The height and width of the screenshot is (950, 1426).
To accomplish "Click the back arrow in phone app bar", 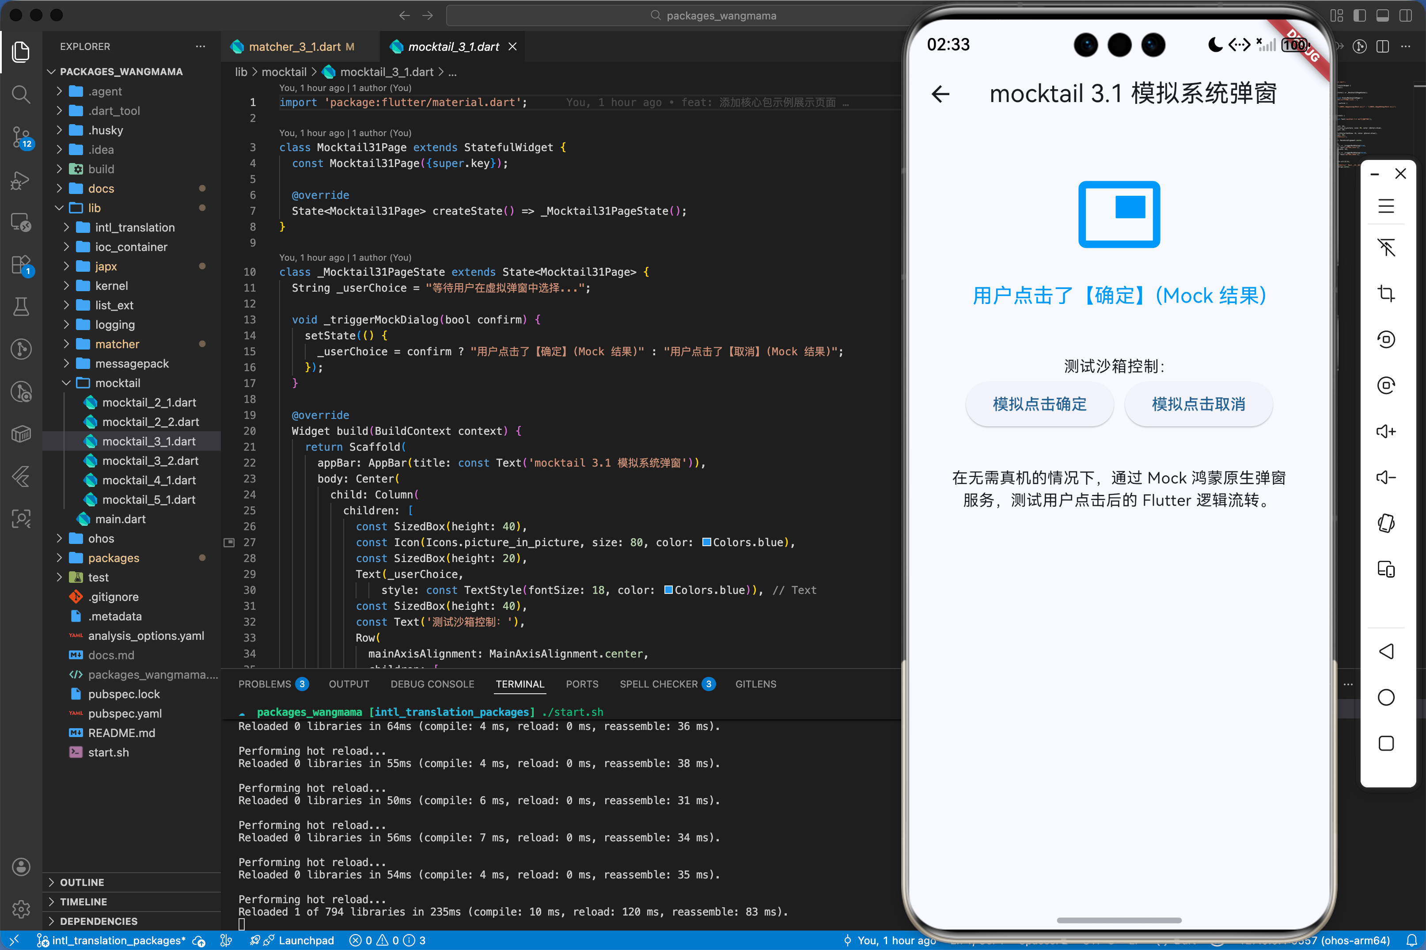I will pos(940,94).
